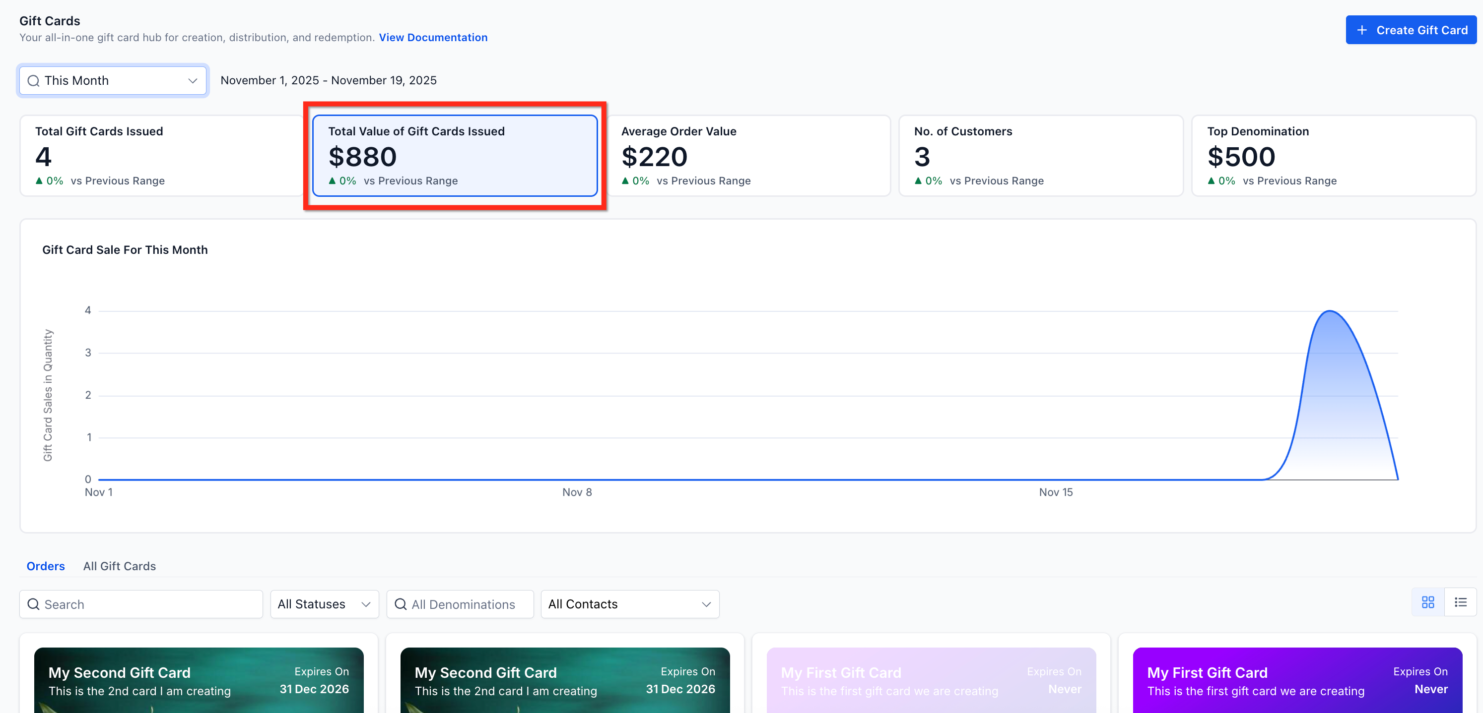Screen dimensions: 1483x713
Task: Click the green trend arrow under Total Gift Cards Issued
Action: (x=39, y=180)
